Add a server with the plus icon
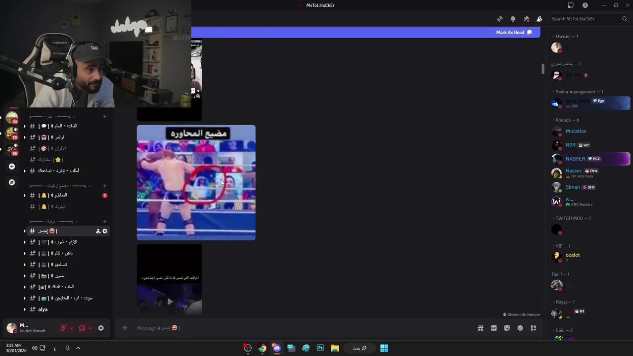The image size is (633, 356). coord(12,167)
